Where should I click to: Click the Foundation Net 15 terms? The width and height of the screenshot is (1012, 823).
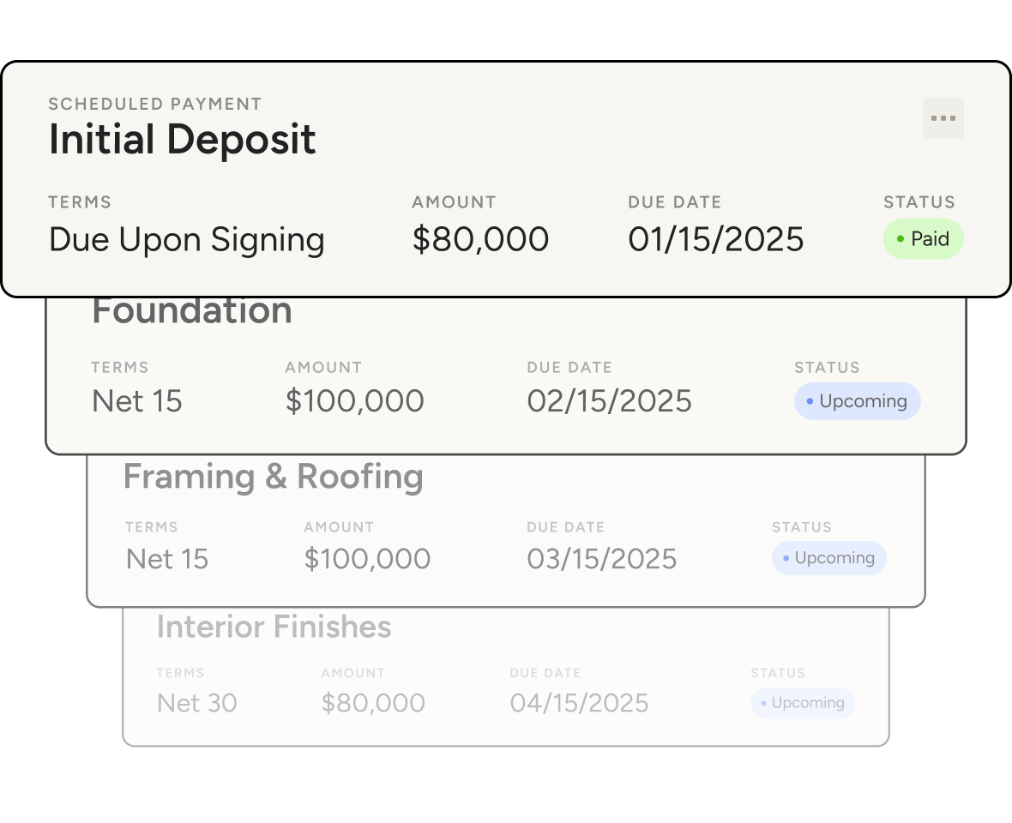137,401
